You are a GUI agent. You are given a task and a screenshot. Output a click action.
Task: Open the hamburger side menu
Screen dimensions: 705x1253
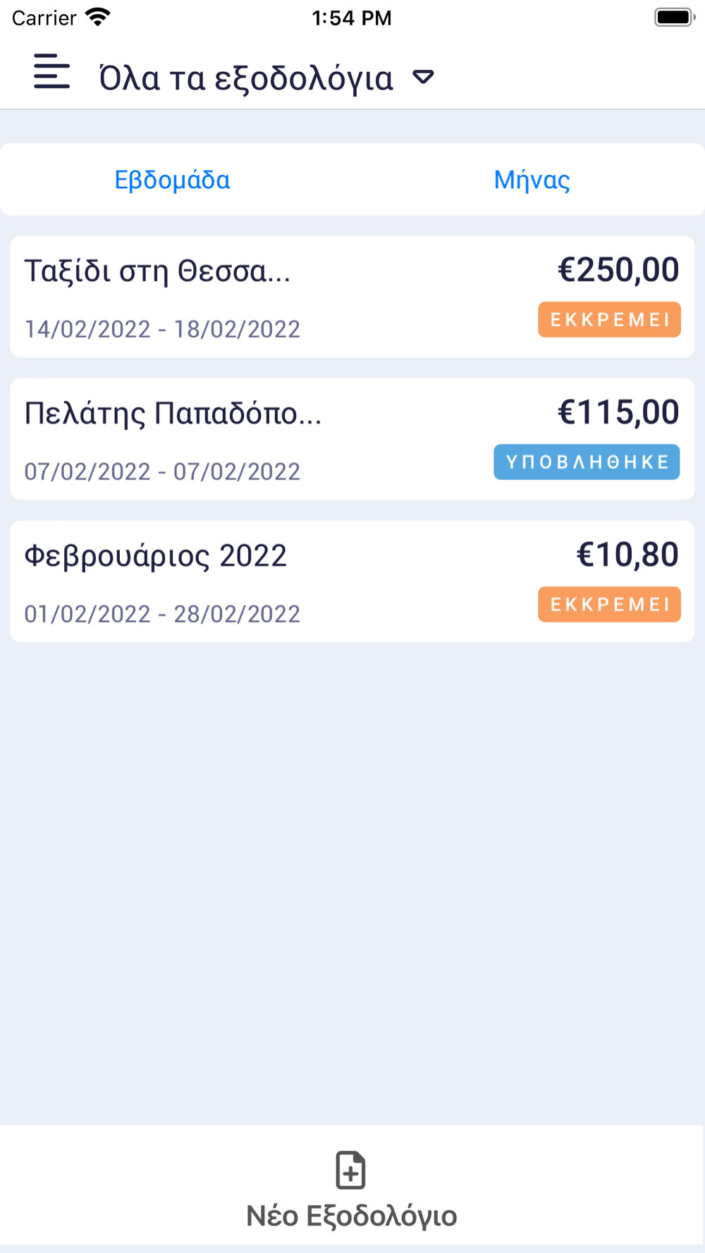coord(51,72)
